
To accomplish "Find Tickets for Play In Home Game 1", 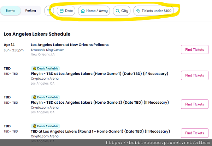I will pos(195,75).
